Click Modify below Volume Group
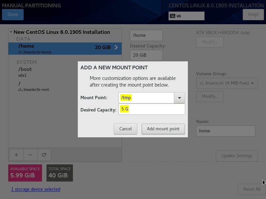 (210, 97)
